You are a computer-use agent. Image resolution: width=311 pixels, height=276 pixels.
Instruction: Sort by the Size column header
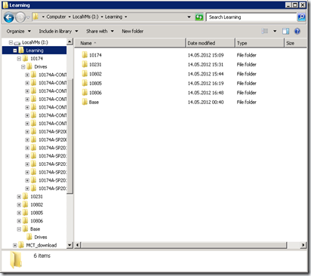[x=295, y=43]
